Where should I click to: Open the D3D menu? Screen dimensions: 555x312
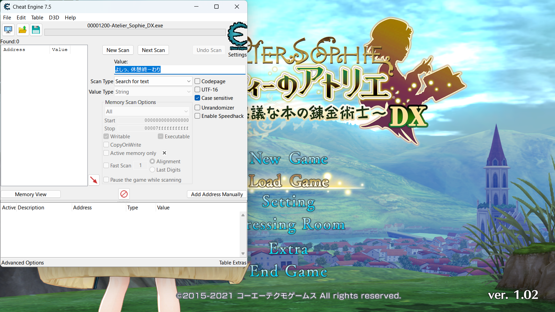(x=54, y=17)
